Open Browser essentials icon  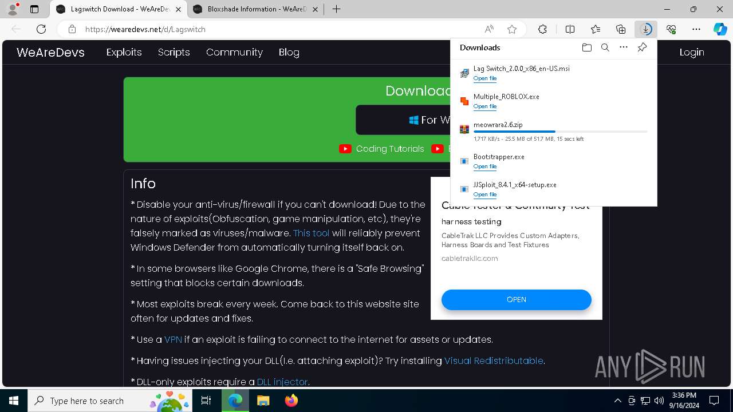click(671, 29)
